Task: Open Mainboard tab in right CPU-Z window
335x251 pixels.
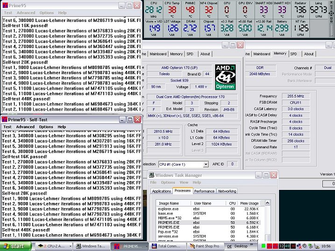Action: [262, 54]
